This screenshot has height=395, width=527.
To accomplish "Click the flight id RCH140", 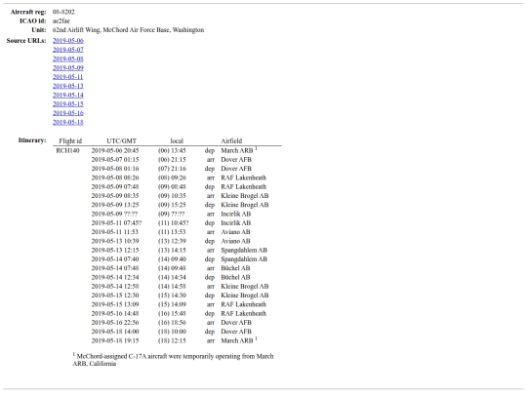I will [x=67, y=150].
